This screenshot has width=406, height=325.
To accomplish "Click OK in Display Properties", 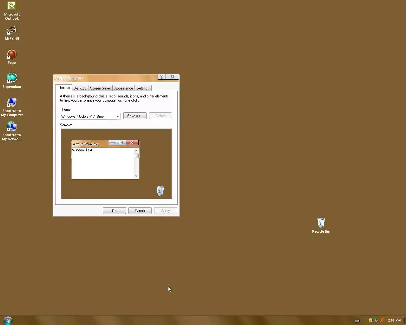I will tap(114, 211).
